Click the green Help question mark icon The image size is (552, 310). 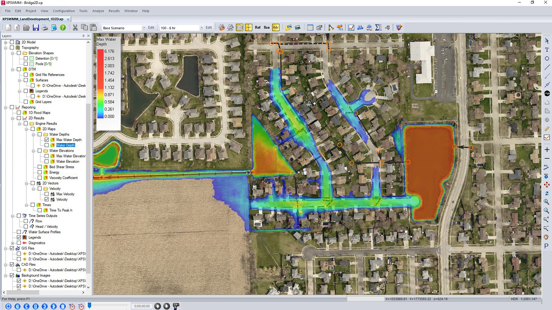point(63,28)
